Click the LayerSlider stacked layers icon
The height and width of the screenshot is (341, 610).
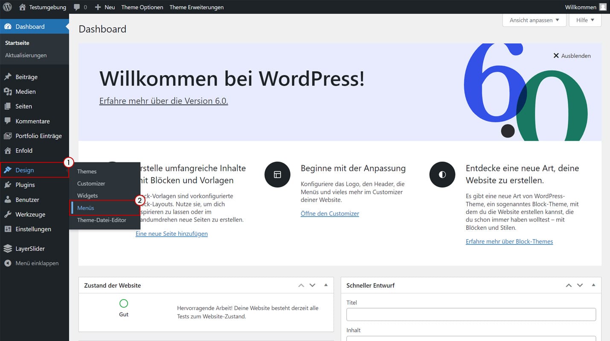8,249
